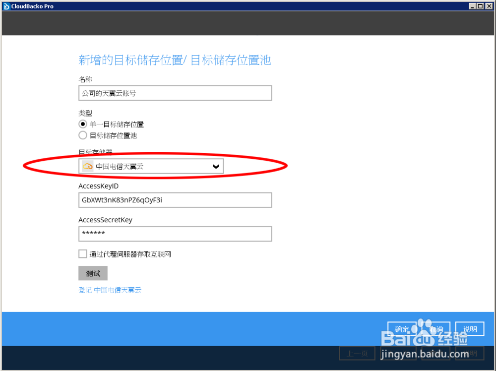Click the dimmed 上一页 previous button

tap(357, 353)
